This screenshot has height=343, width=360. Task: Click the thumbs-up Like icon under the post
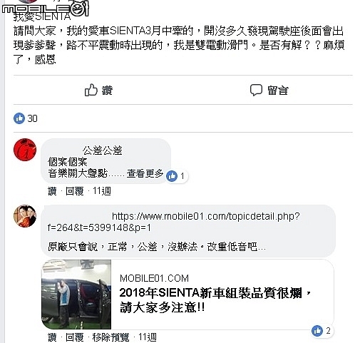pos(91,90)
